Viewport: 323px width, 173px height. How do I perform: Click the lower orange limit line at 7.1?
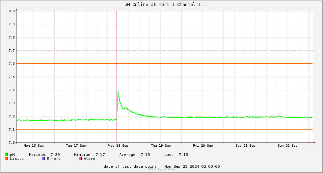(164, 129)
